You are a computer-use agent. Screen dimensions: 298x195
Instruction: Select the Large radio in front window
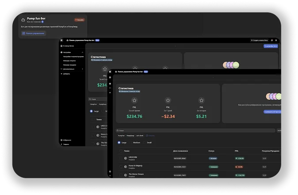coord(119,142)
